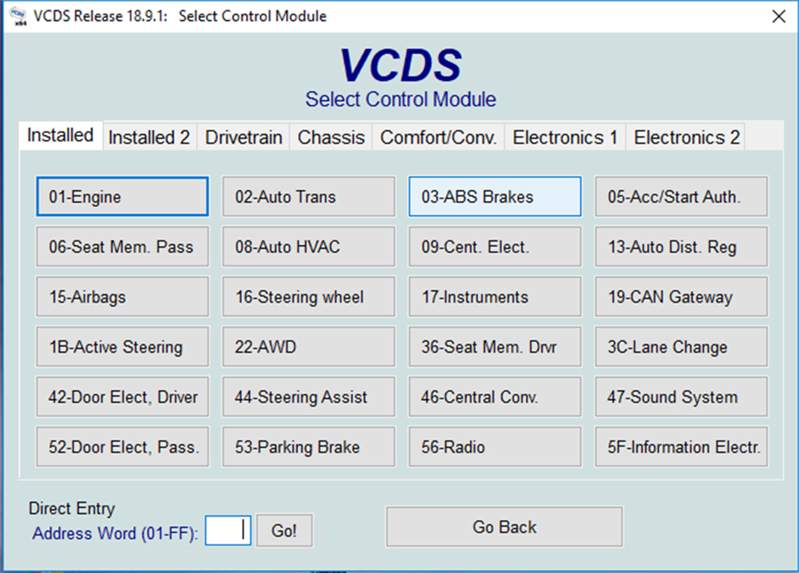
Task: Open the Electronics 2 tab
Action: (686, 138)
